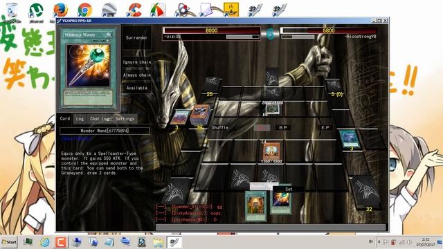Open your graveyard pile showing 3
Image resolution: width=443 pixels, height=249 pixels.
[x=350, y=138]
